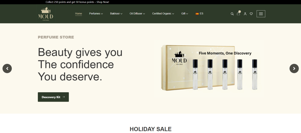Open the user account icon
The width and height of the screenshot is (301, 133).
(245, 14)
